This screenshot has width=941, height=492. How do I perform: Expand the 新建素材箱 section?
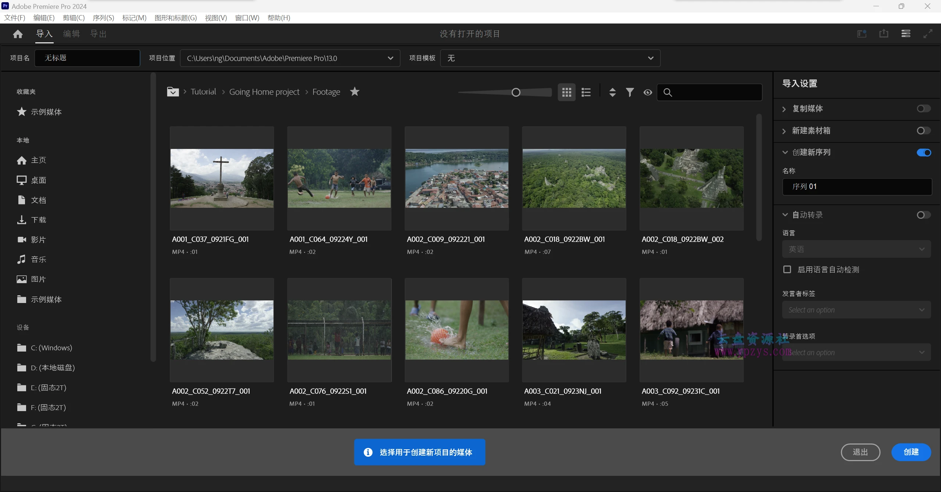click(x=784, y=131)
